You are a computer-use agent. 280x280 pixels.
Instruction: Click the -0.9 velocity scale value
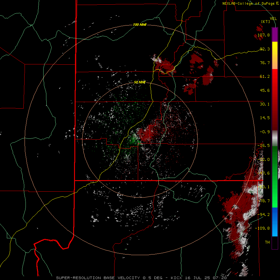coord(265,132)
